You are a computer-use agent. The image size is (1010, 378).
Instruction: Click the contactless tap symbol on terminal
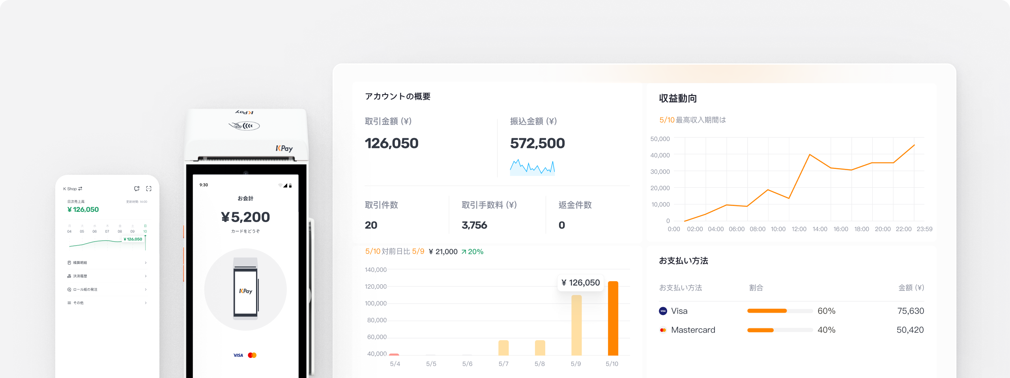coord(244,126)
